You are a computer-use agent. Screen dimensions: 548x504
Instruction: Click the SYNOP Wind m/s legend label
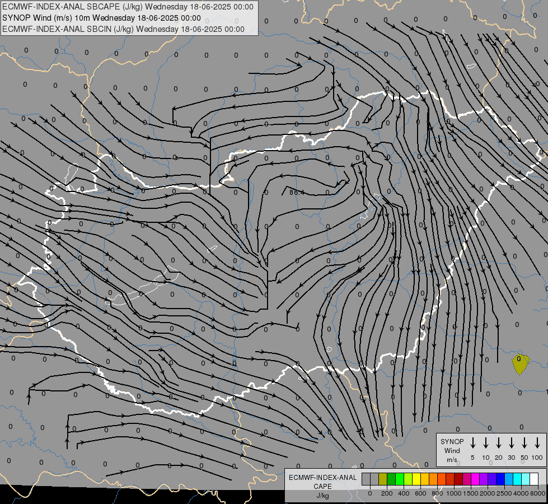click(x=452, y=450)
